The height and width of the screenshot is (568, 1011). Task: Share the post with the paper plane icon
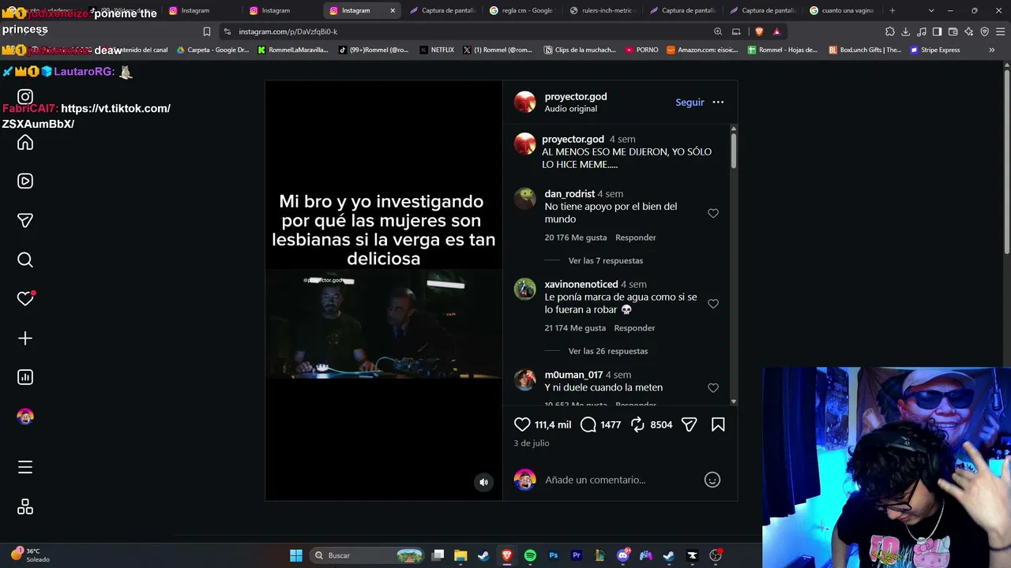click(689, 424)
